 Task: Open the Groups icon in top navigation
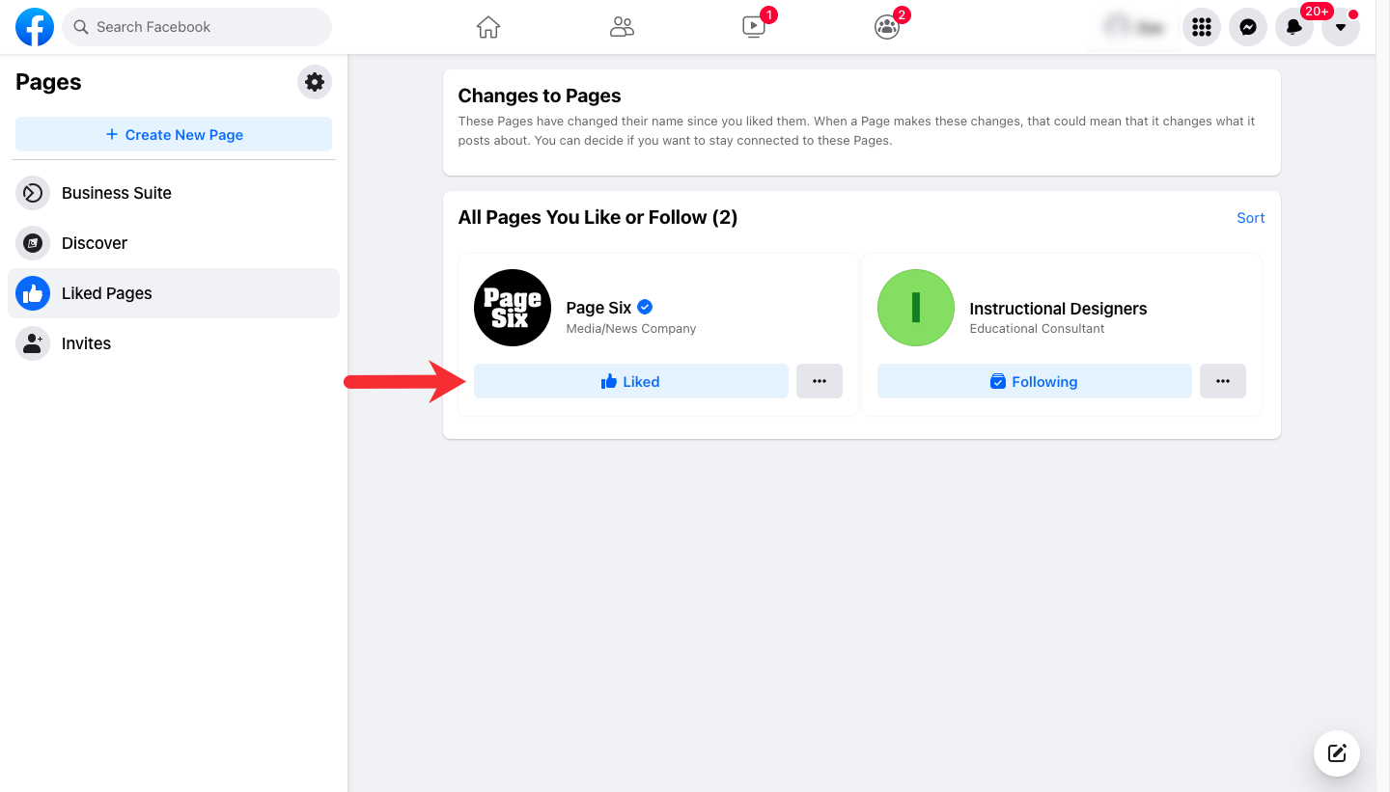point(887,27)
